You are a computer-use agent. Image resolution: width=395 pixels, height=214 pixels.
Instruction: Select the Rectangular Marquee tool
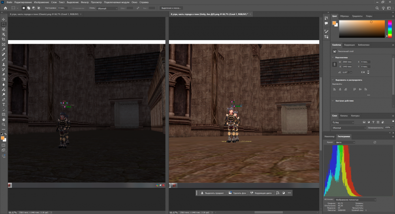click(4, 24)
